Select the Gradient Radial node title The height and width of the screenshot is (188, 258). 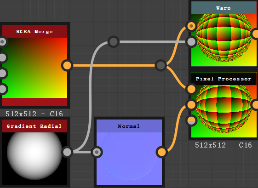pyautogui.click(x=34, y=126)
